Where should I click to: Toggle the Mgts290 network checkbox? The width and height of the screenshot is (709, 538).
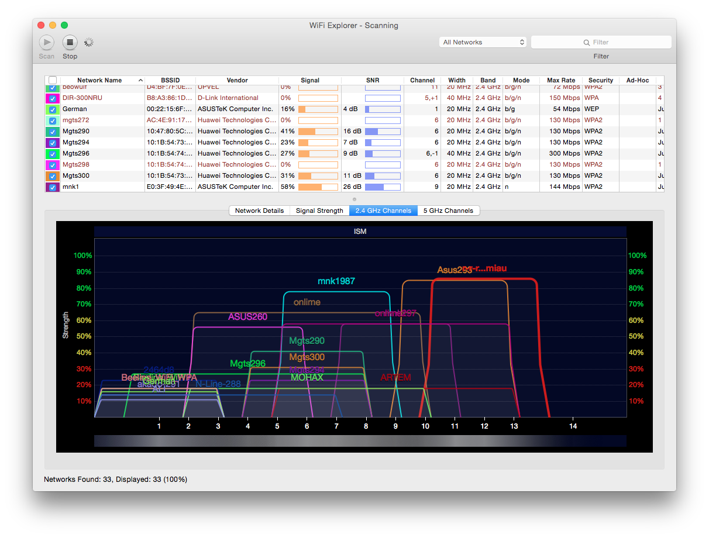[x=53, y=131]
